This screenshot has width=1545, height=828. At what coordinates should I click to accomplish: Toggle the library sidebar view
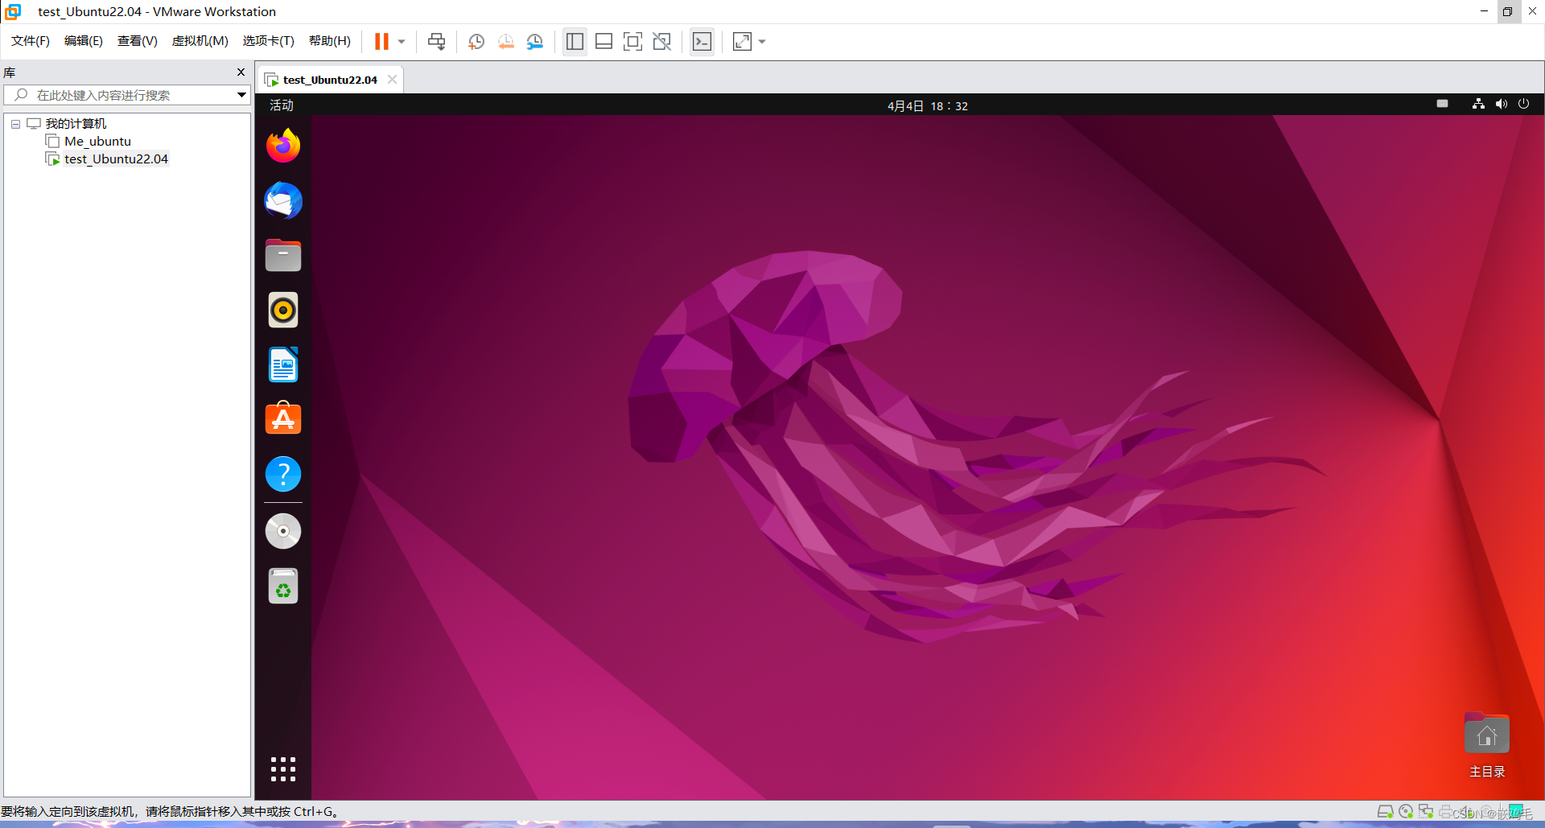(x=575, y=41)
